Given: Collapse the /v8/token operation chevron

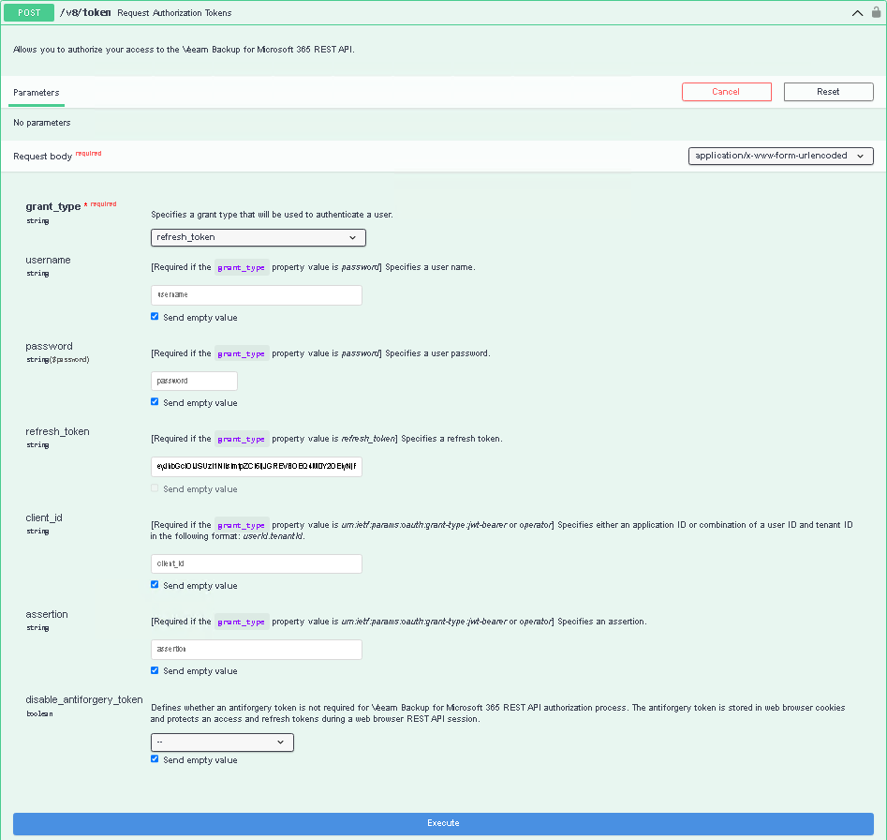Looking at the screenshot, I should 857,13.
